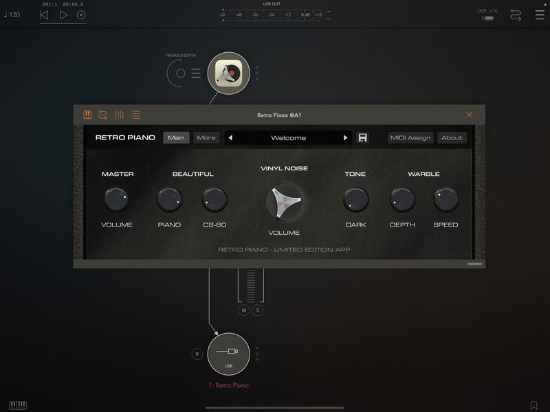Screen dimensions: 550x412
Task: Rewind to start with skip-back button
Action: [44, 15]
